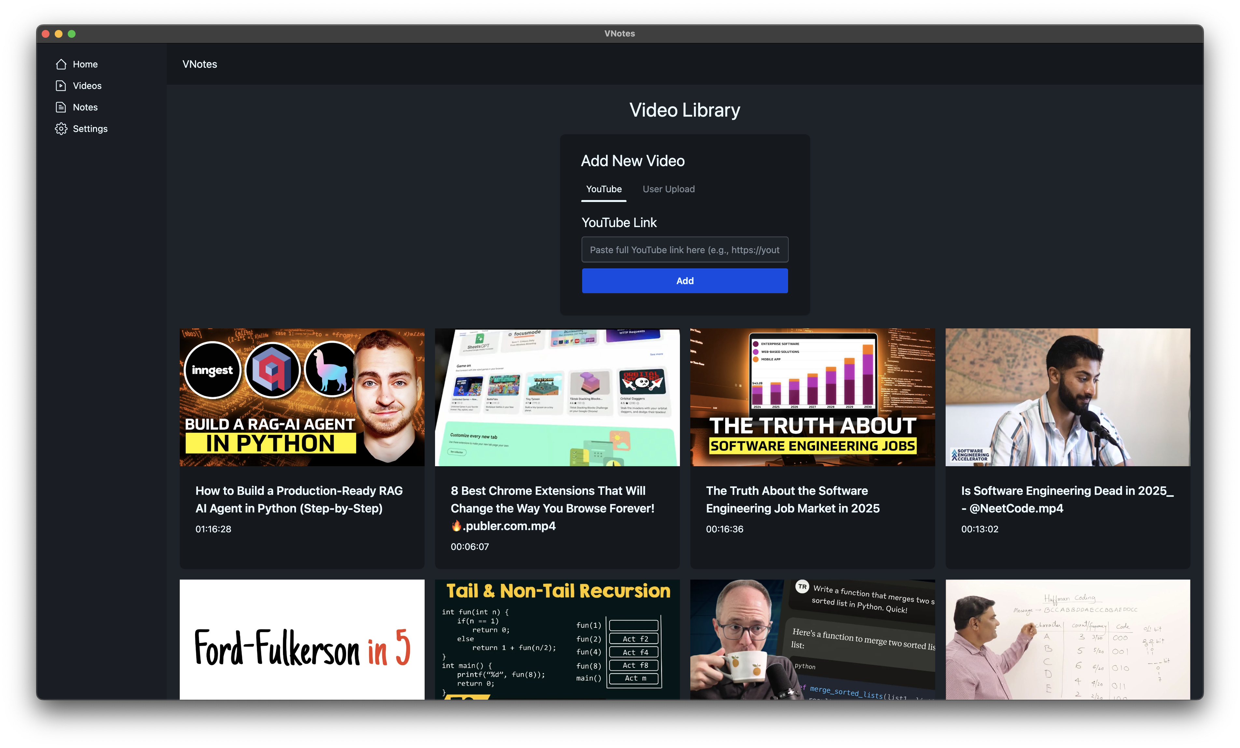The width and height of the screenshot is (1240, 748).
Task: Focus the YouTube link input field
Action: (684, 250)
